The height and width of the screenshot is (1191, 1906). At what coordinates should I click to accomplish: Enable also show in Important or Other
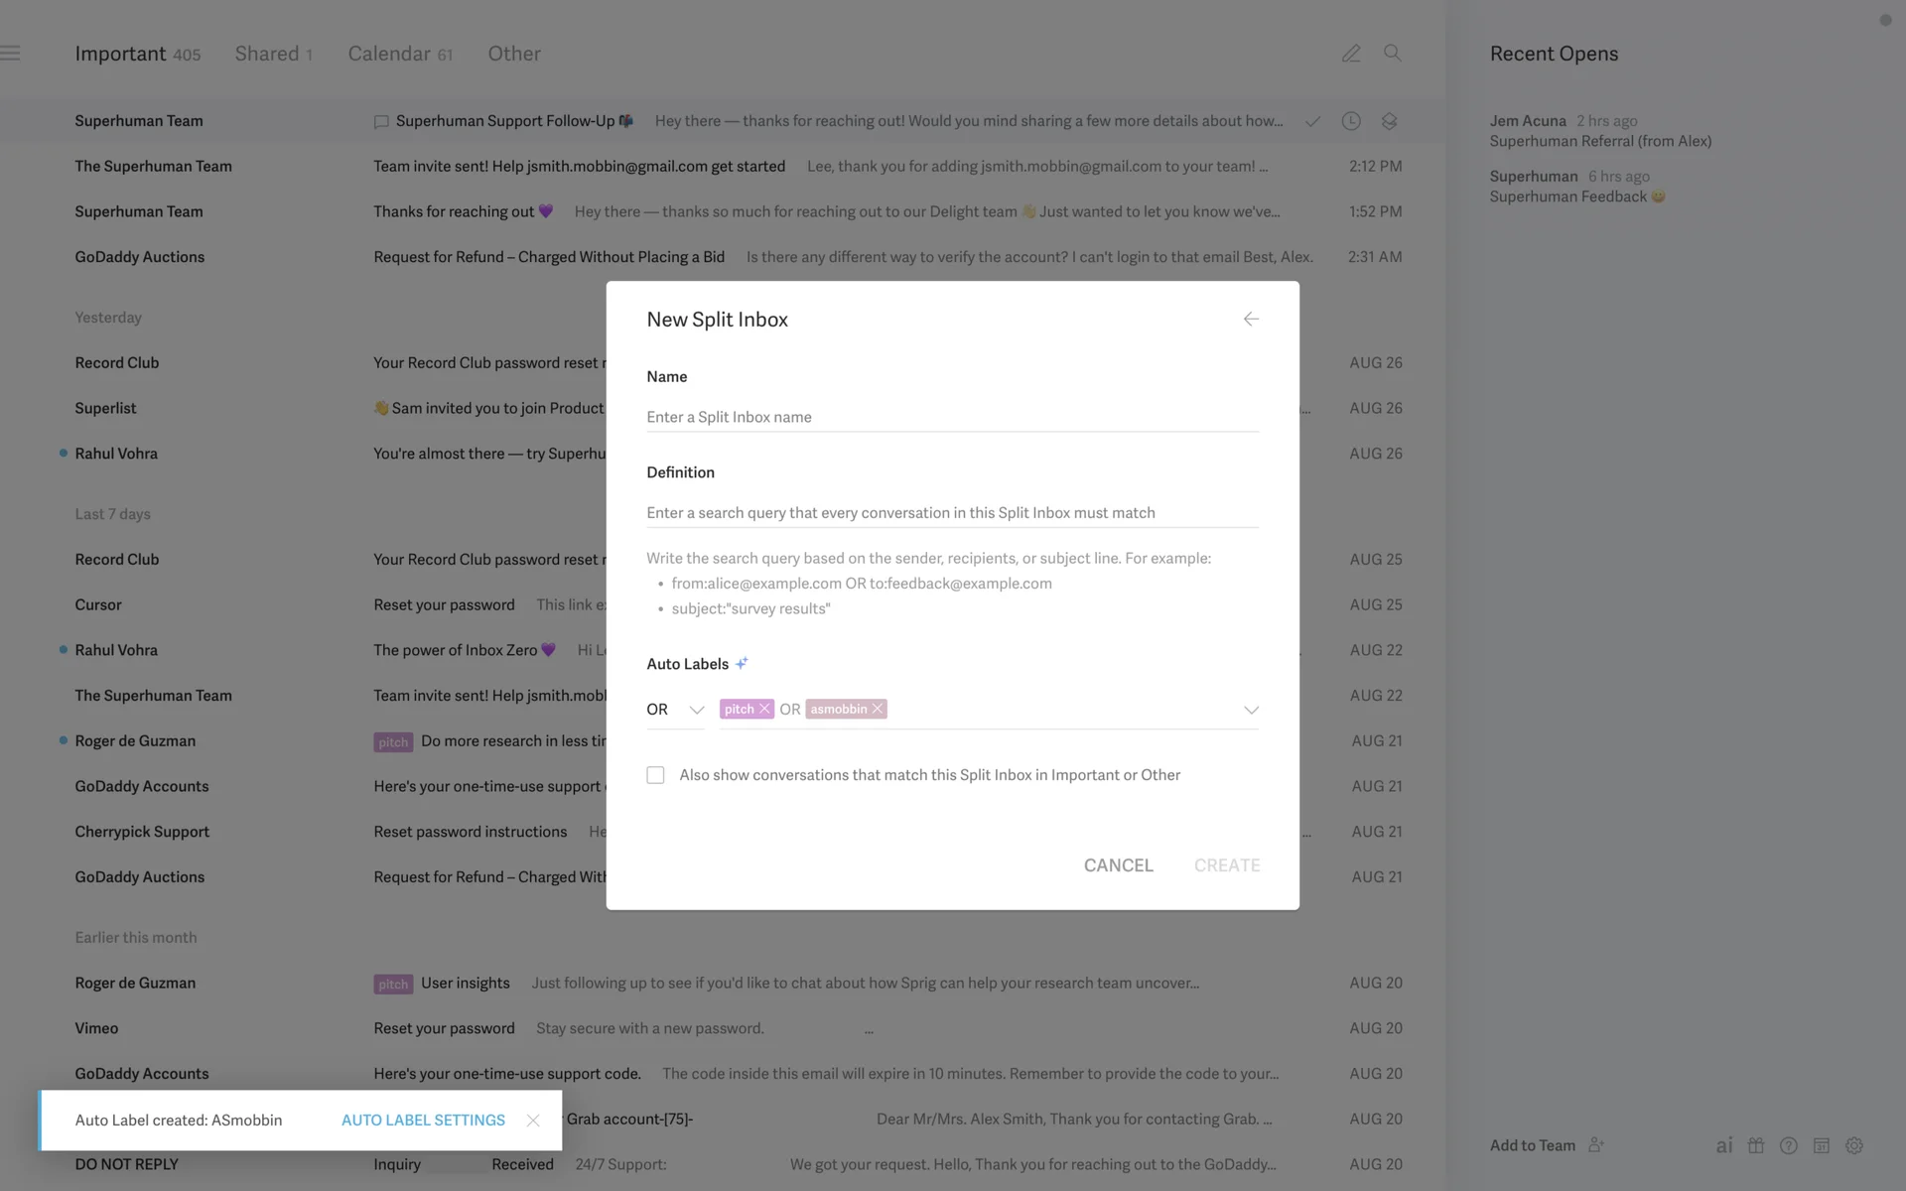point(655,775)
